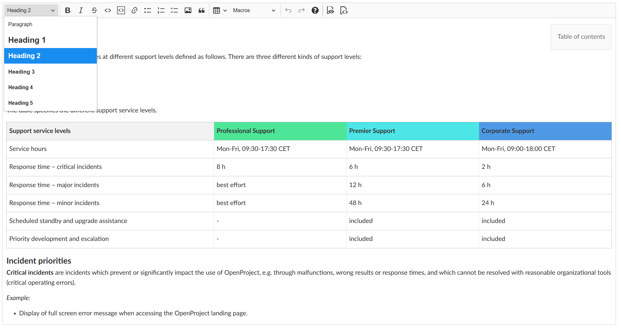Open the paragraph style dropdown
This screenshot has width=621, height=328.
click(31, 10)
